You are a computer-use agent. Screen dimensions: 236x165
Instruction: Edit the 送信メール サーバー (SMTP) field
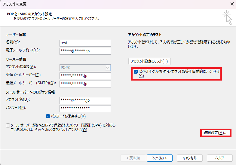coord(85,84)
